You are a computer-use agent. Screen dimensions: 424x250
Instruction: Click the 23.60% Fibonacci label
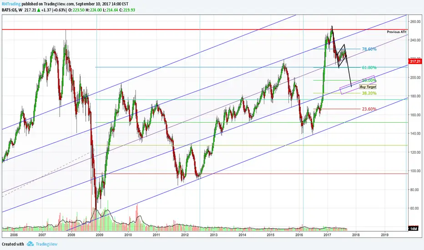(x=369, y=109)
